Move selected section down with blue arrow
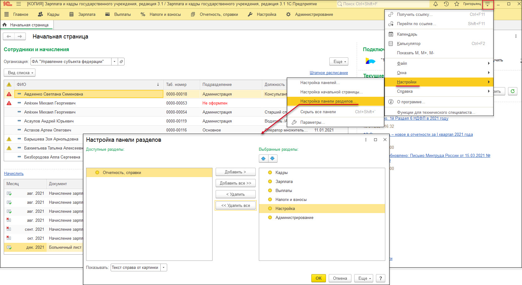 tap(272, 158)
